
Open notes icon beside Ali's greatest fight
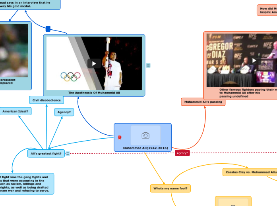tap(68, 154)
